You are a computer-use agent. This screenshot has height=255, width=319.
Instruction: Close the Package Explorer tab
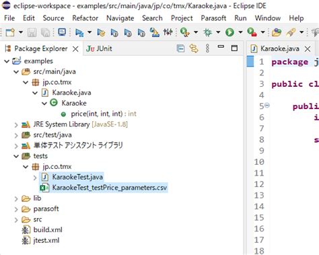coord(75,49)
